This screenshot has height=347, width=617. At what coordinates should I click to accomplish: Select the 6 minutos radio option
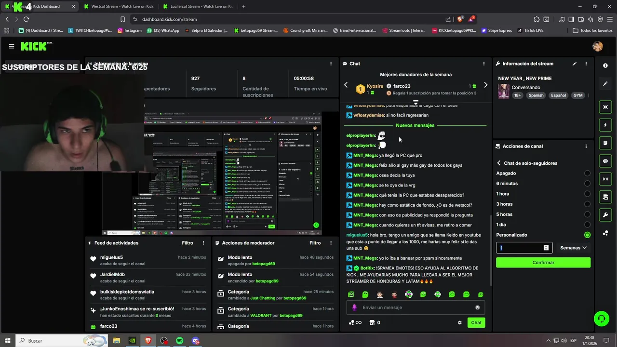(587, 184)
